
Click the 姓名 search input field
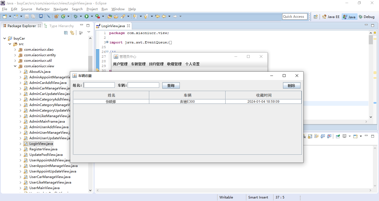click(99, 85)
